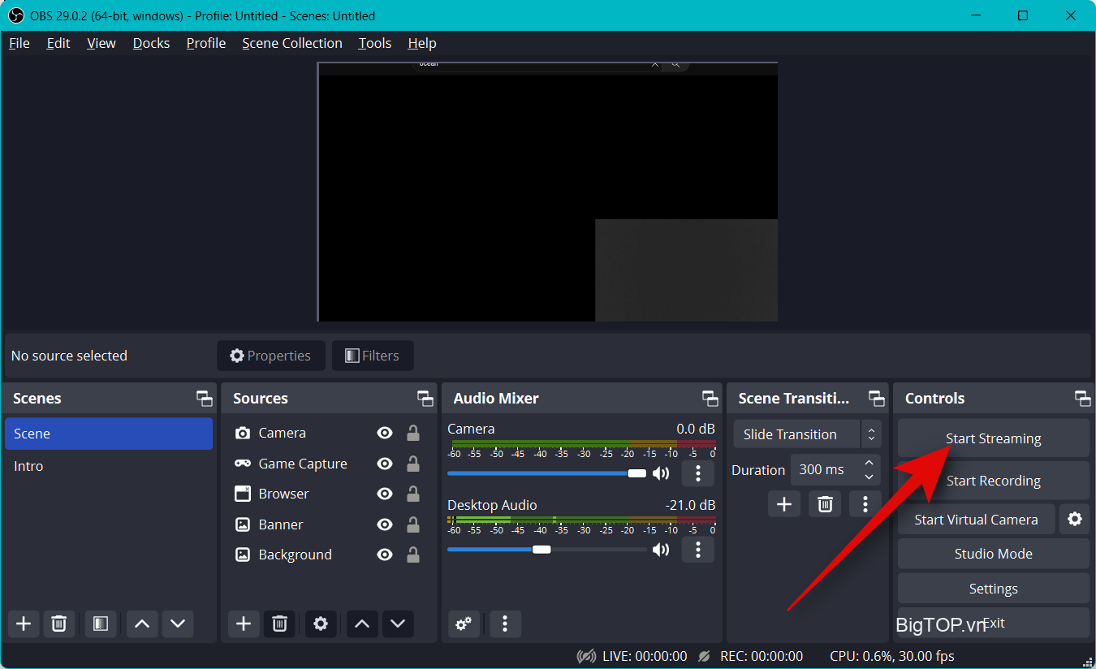This screenshot has width=1096, height=669.
Task: Adjust the Camera volume slider
Action: pyautogui.click(x=546, y=473)
